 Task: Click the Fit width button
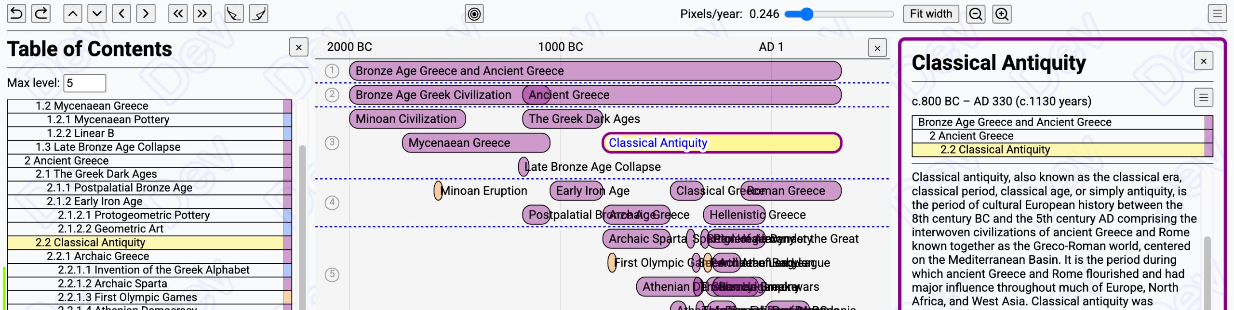click(x=930, y=14)
